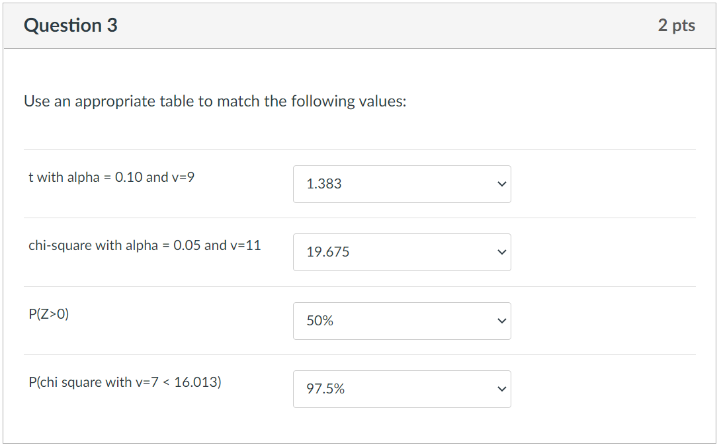Open the dropdown showing 1.383
Viewport: 721px width, 447px height.
click(x=402, y=184)
